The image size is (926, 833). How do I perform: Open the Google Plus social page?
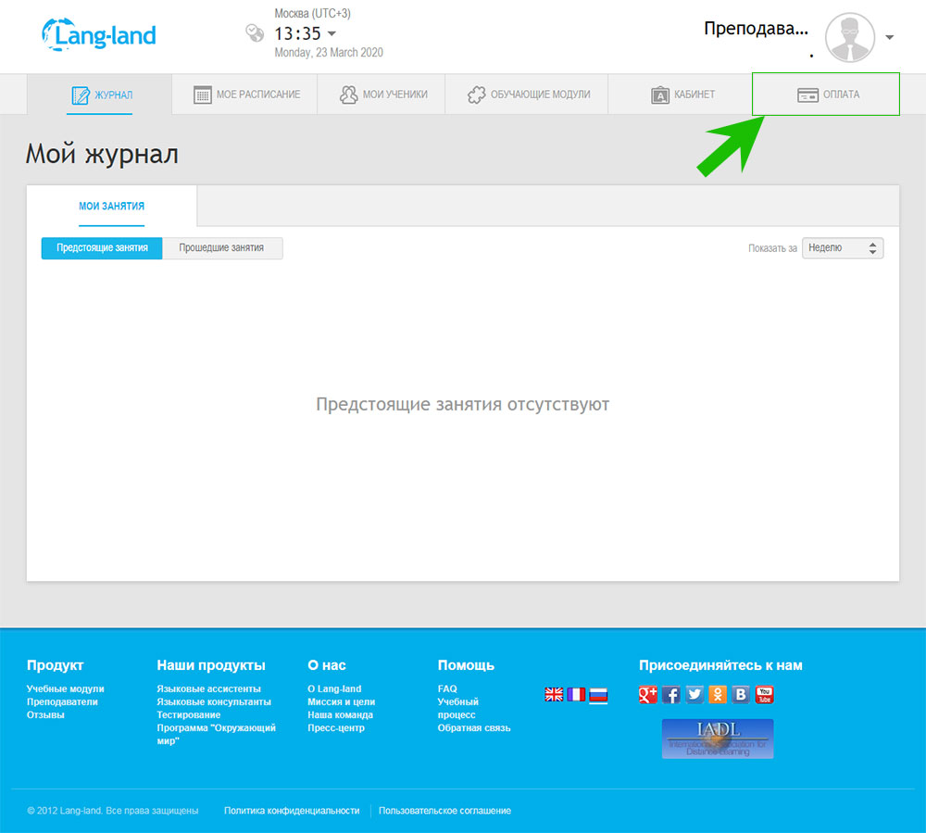point(647,694)
